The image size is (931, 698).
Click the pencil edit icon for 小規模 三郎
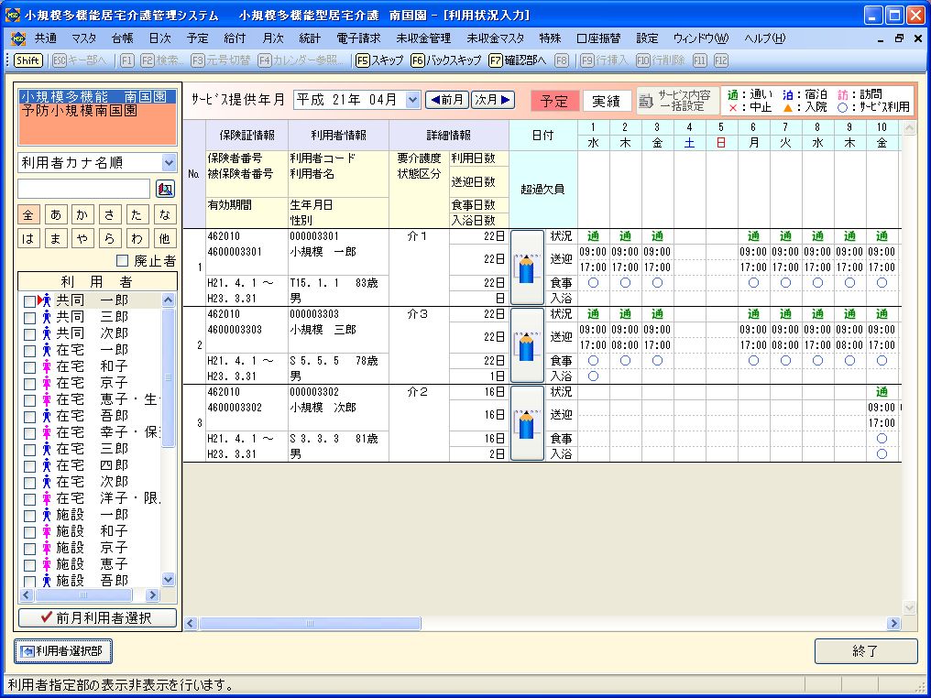[x=526, y=345]
